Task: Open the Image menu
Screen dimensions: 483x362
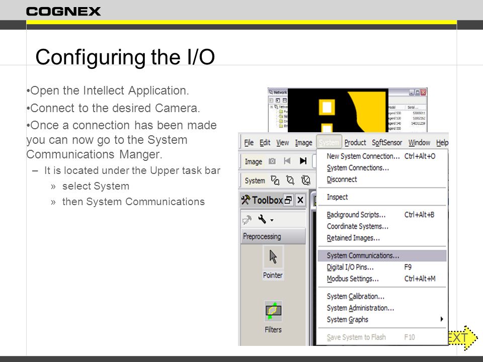Action: 303,143
